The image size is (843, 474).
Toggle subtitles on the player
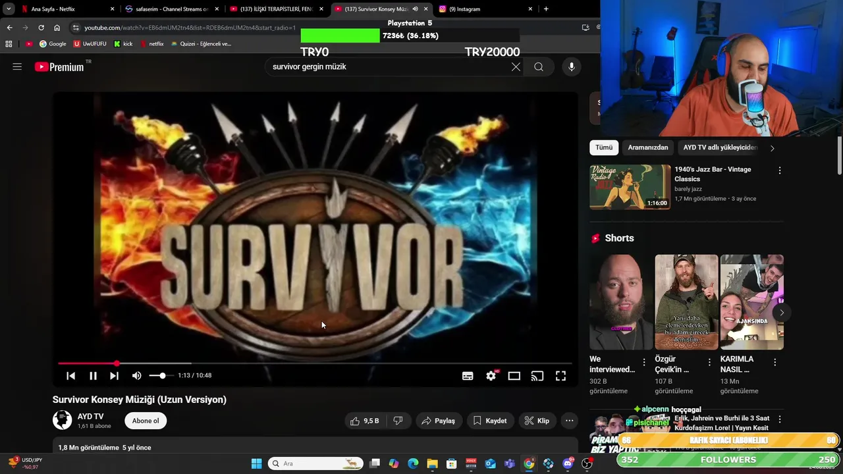point(468,376)
